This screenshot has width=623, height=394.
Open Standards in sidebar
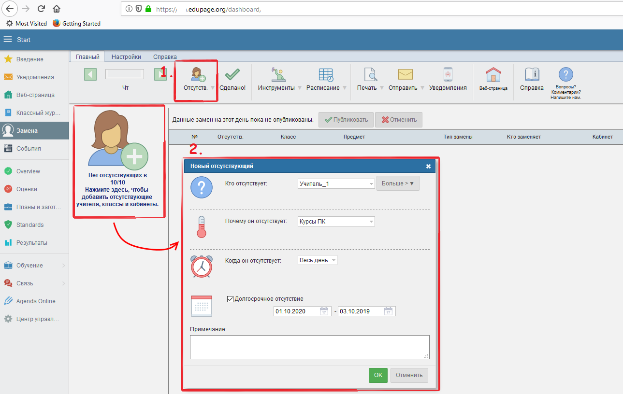point(34,225)
